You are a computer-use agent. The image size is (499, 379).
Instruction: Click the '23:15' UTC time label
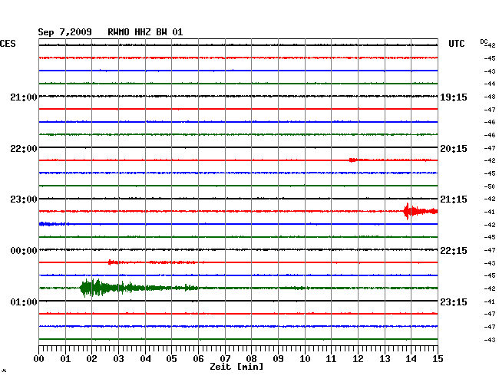coord(454,302)
